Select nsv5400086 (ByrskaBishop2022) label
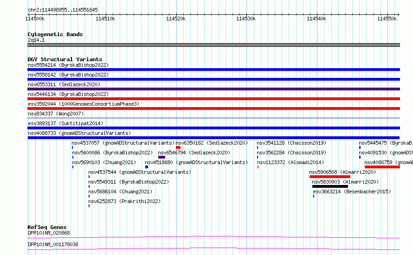The width and height of the screenshot is (413, 255). click(x=112, y=153)
